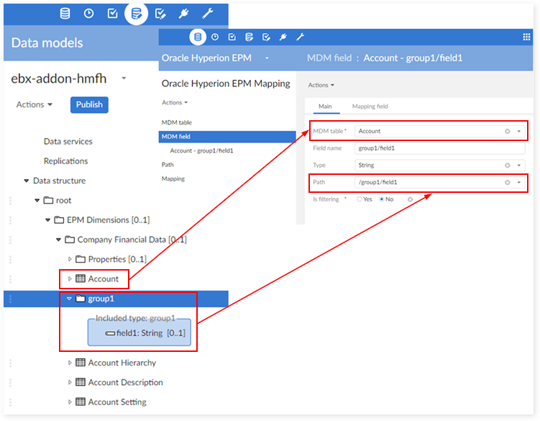Collapse the group1 folder node
The width and height of the screenshot is (540, 421).
click(69, 299)
